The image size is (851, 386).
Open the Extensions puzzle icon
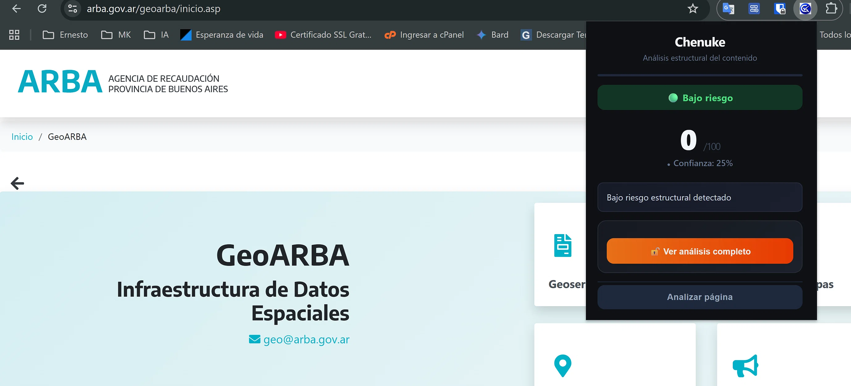tap(831, 9)
